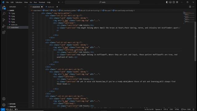Image resolution: width=197 pixels, height=111 pixels.
Task: Open Explorer Views and More Actions
Action: [26, 7]
